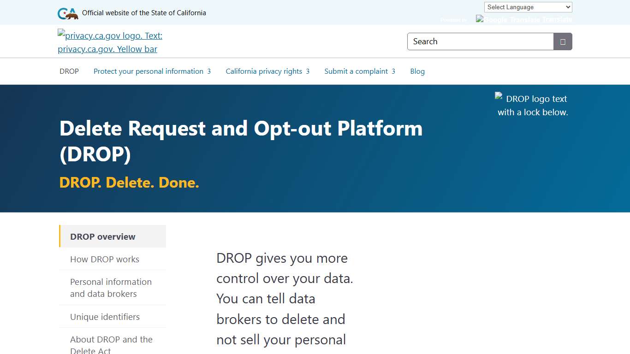
Task: Click the yellow DROP. Delete. Done. tagline
Action: [x=129, y=183]
